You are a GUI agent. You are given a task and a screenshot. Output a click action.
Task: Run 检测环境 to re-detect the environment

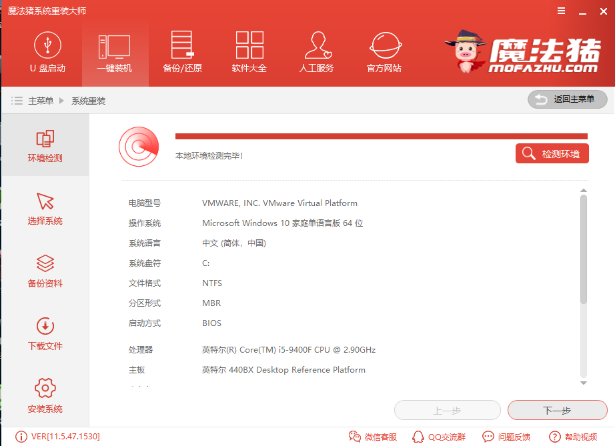552,153
